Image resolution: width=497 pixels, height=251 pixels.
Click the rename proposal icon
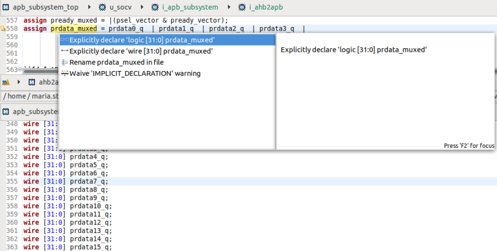pyautogui.click(x=65, y=62)
